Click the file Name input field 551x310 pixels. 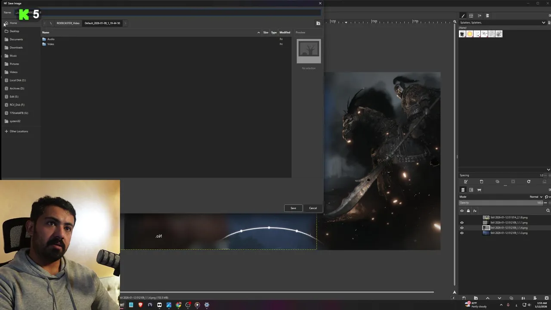168,12
